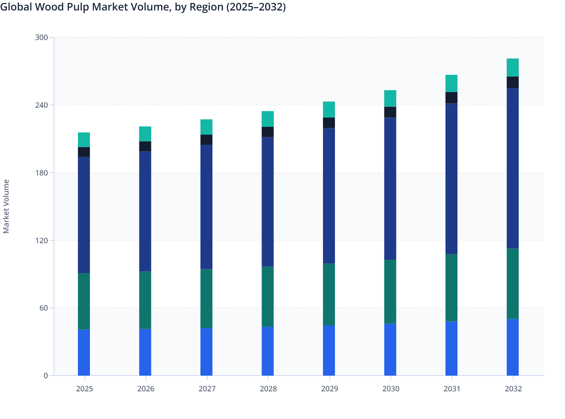Image resolution: width=565 pixels, height=419 pixels.
Task: Select the 180 mark on the vertical axis
Action: tap(43, 173)
